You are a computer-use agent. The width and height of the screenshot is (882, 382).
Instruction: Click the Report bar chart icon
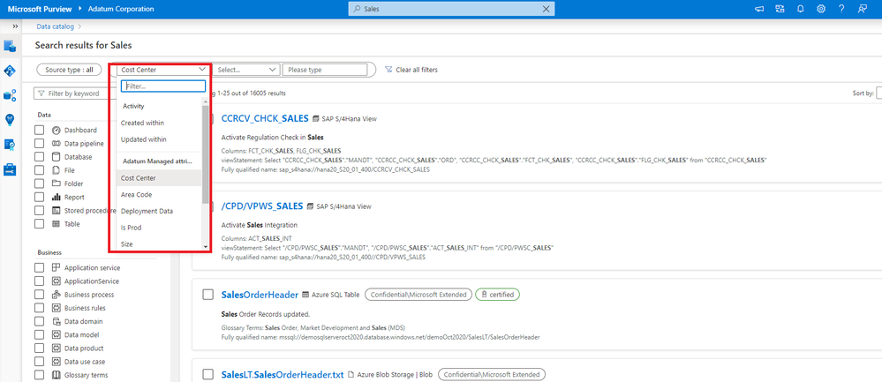pos(56,198)
